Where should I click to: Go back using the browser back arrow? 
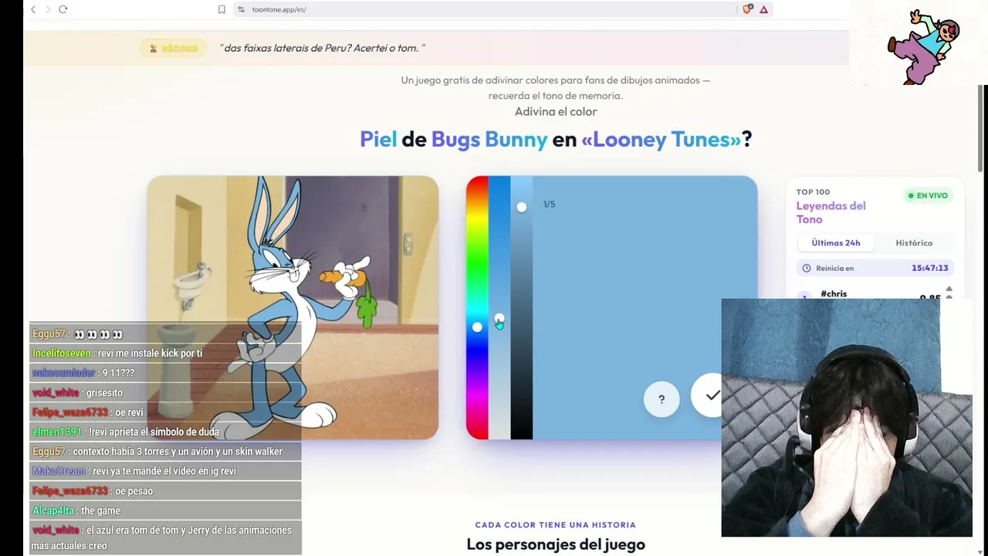33,9
